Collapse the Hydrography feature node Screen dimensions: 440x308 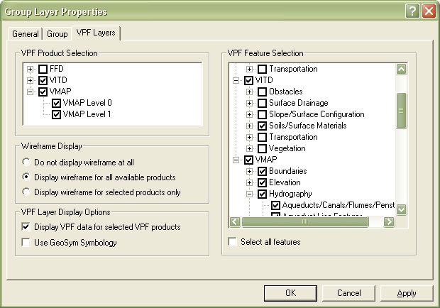249,194
